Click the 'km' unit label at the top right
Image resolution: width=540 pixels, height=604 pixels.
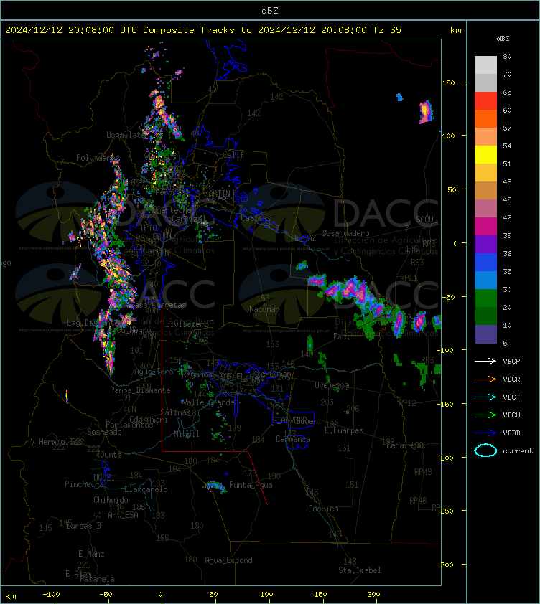click(x=455, y=30)
